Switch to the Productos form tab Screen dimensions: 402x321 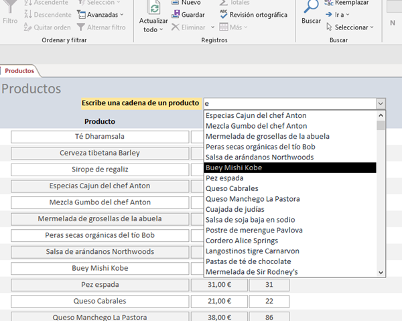(x=20, y=70)
